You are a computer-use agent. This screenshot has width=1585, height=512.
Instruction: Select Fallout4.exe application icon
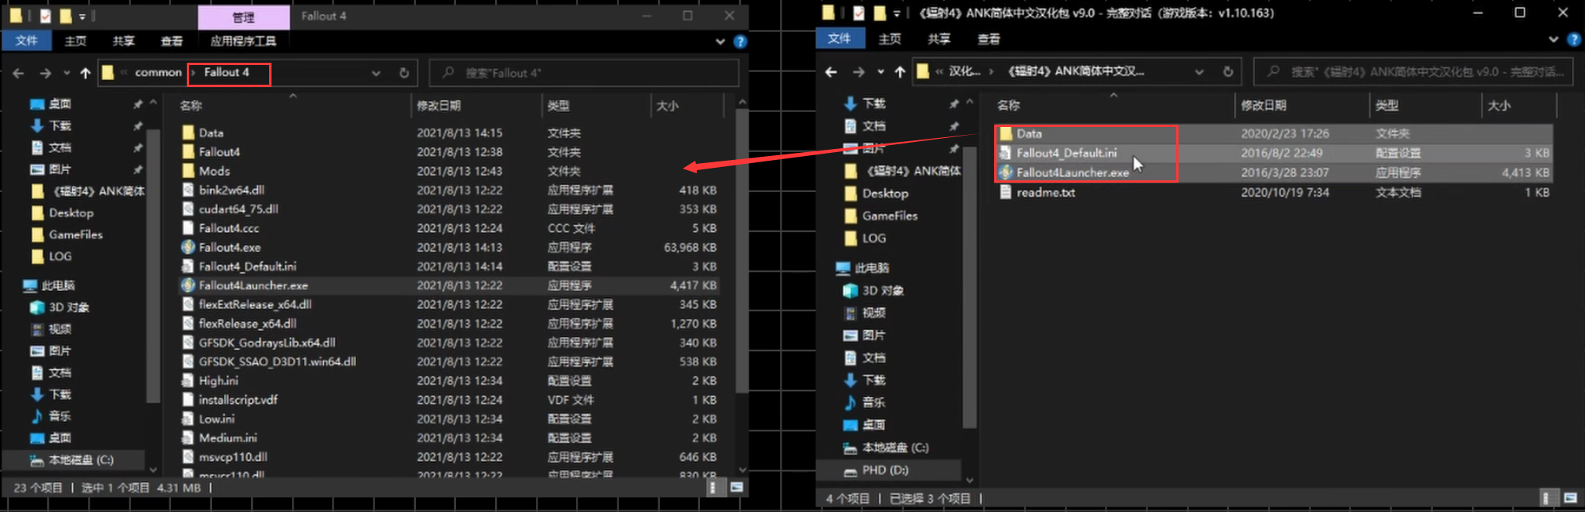tap(188, 247)
